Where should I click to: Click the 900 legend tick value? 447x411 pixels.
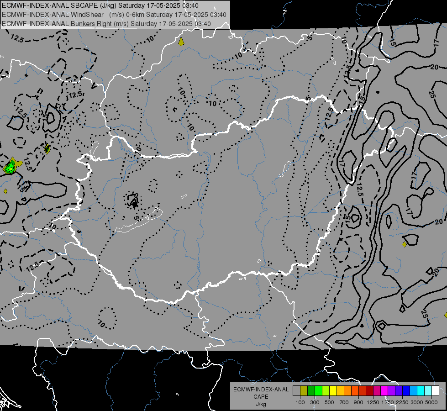tap(358, 402)
